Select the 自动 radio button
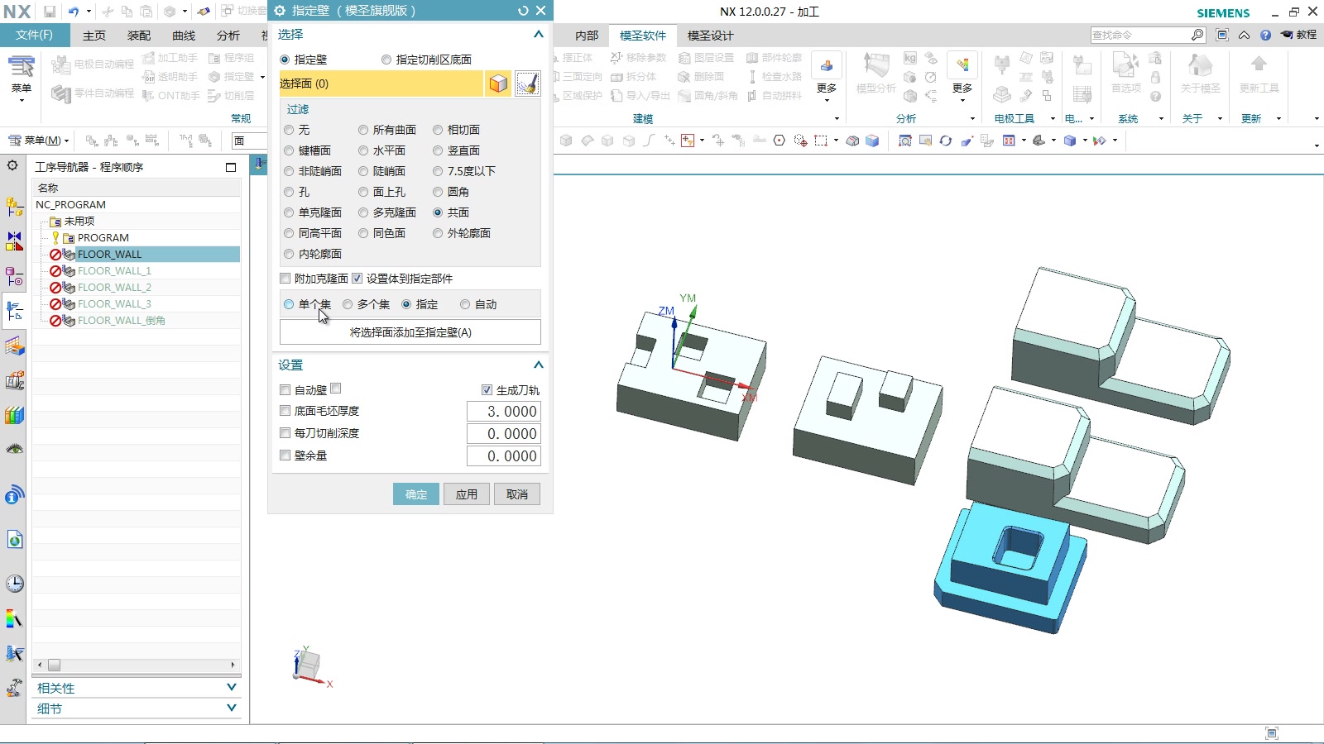The width and height of the screenshot is (1324, 744). click(465, 304)
